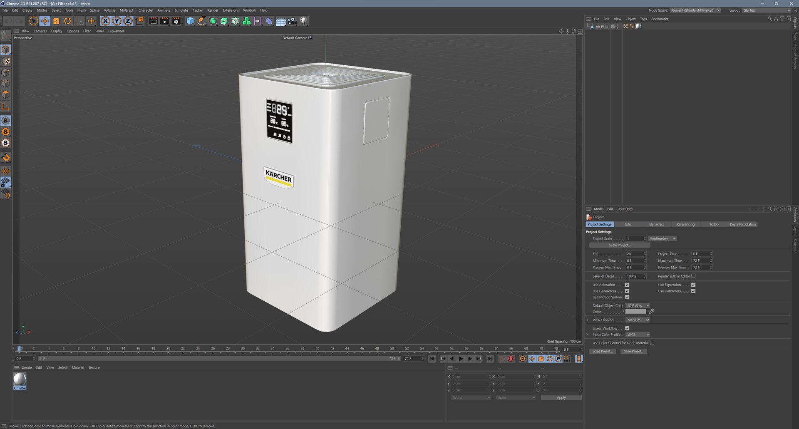Open the Color swatch picker
The width and height of the screenshot is (799, 429).
pyautogui.click(x=636, y=312)
